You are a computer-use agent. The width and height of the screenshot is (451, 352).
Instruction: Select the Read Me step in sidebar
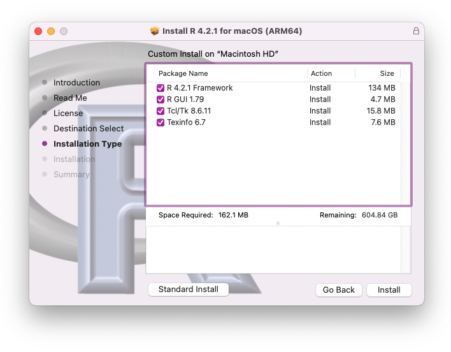point(70,98)
